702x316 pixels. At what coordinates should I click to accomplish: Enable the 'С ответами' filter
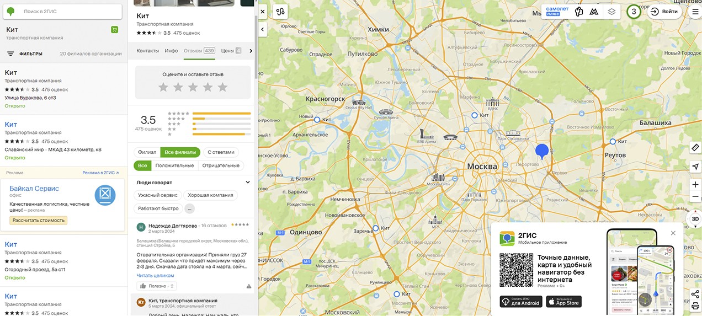point(221,152)
